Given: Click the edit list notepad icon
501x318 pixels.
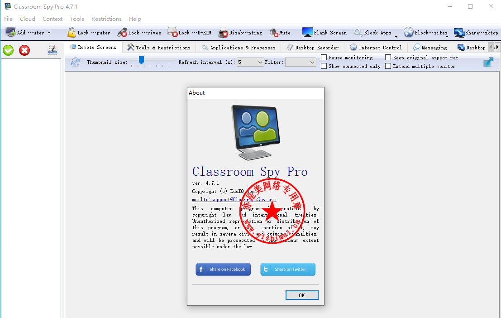Looking at the screenshot, I should 52,50.
